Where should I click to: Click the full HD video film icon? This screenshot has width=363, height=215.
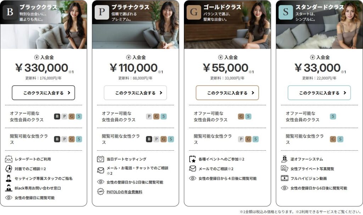pyautogui.click(x=285, y=178)
